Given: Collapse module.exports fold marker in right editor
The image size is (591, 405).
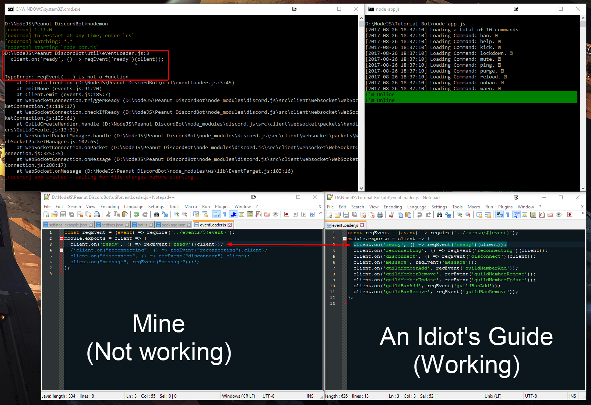Looking at the screenshot, I should pyautogui.click(x=345, y=239).
